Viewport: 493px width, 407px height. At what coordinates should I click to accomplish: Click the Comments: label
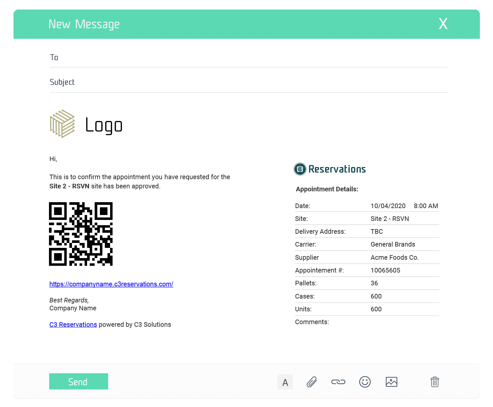(x=312, y=322)
